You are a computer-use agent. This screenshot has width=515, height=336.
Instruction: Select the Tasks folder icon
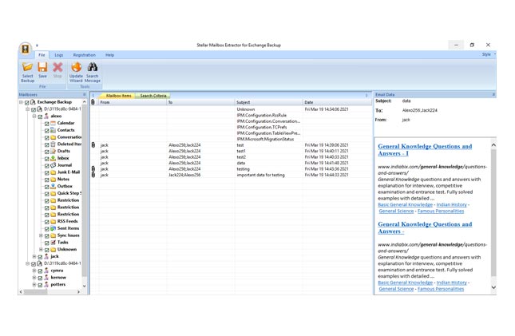(53, 243)
